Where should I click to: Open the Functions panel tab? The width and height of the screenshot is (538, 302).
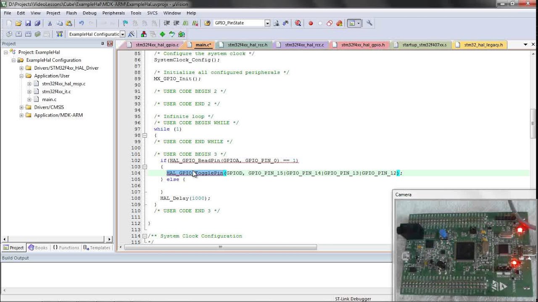[x=66, y=247]
